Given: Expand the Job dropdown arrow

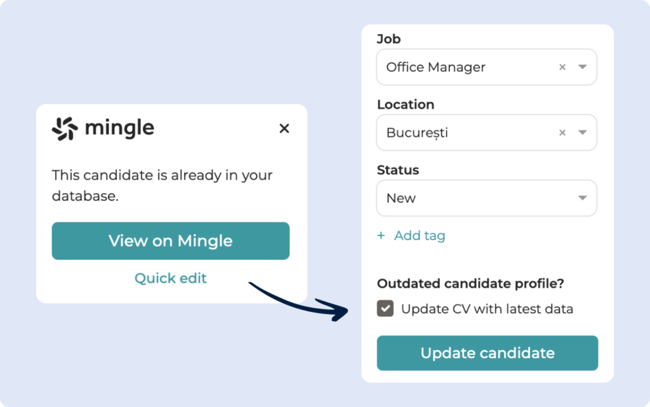Looking at the screenshot, I should point(583,67).
